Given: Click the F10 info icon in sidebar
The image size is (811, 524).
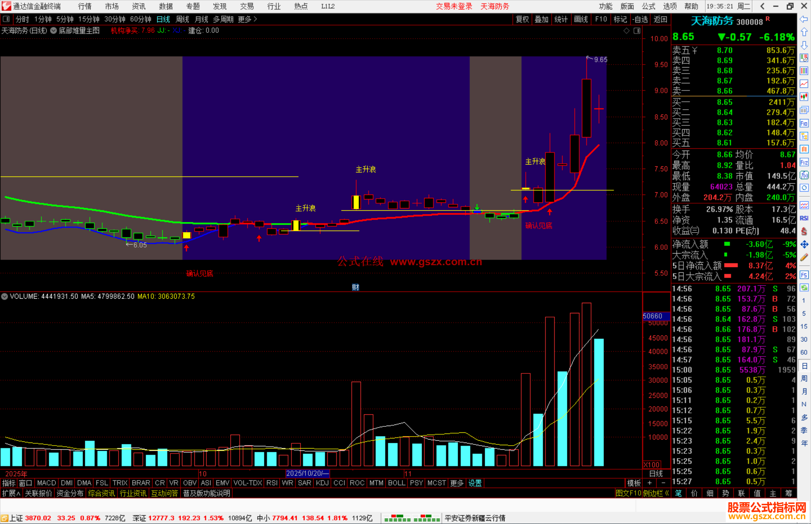Looking at the screenshot, I should [804, 123].
